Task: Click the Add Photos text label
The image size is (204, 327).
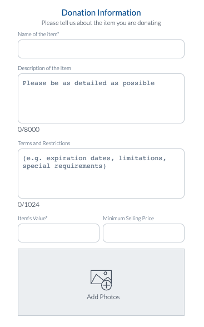Action: [x=103, y=297]
